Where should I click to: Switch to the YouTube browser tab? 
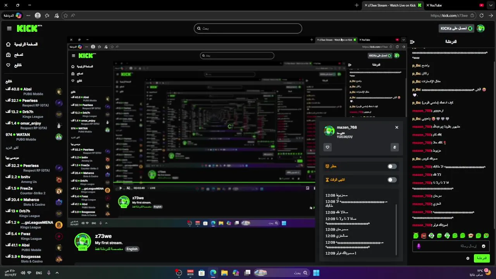click(x=454, y=5)
